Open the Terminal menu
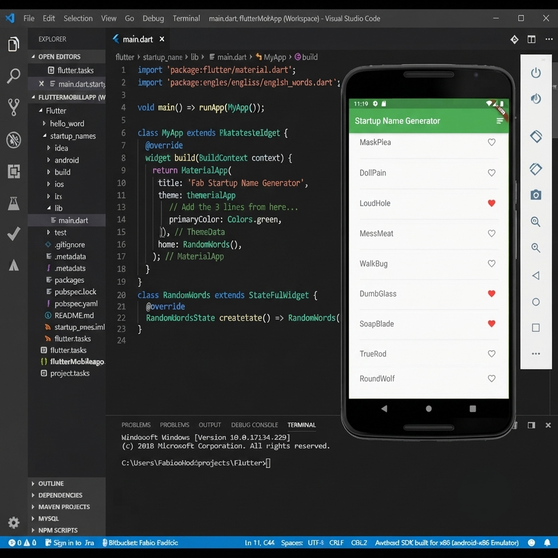Image resolution: width=558 pixels, height=558 pixels. tap(186, 19)
